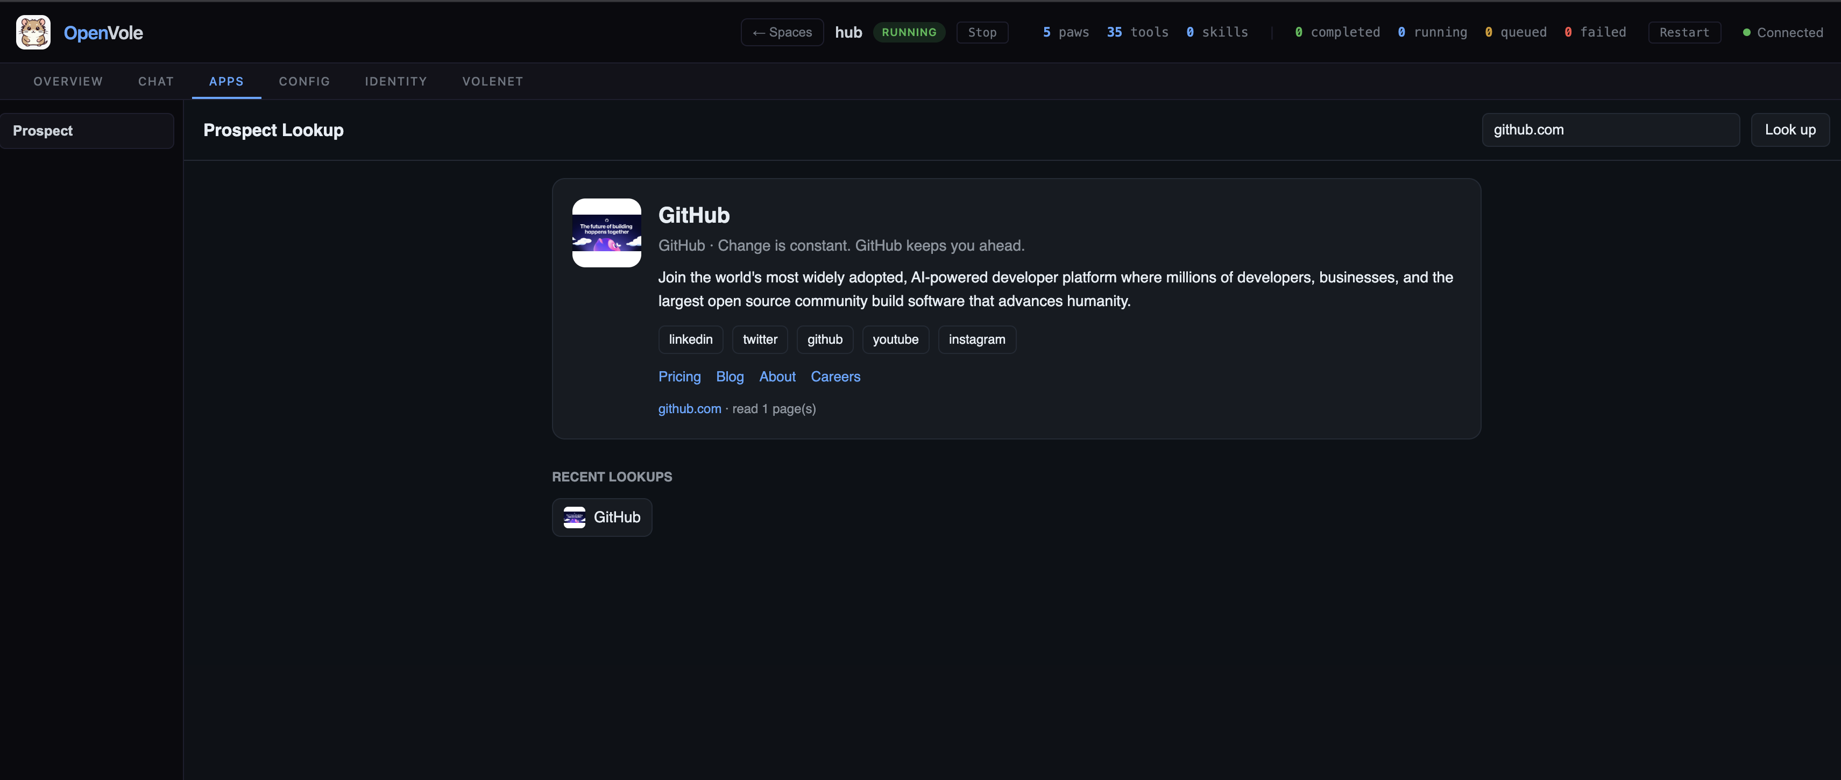Click the 'hub' space name
This screenshot has height=780, width=1841.
tap(848, 32)
